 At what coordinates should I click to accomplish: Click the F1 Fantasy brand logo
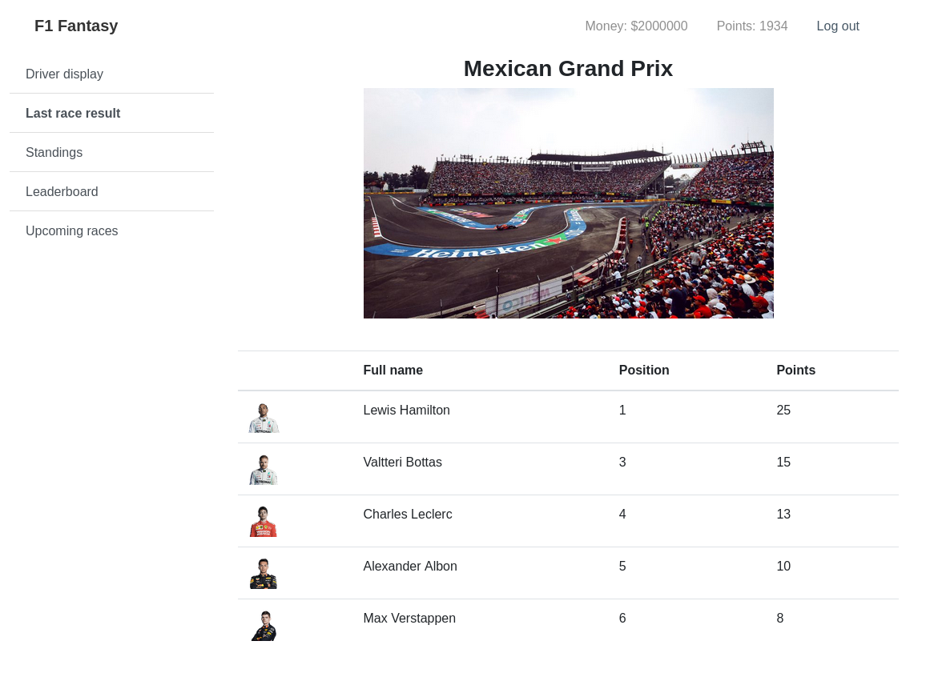[x=76, y=26]
